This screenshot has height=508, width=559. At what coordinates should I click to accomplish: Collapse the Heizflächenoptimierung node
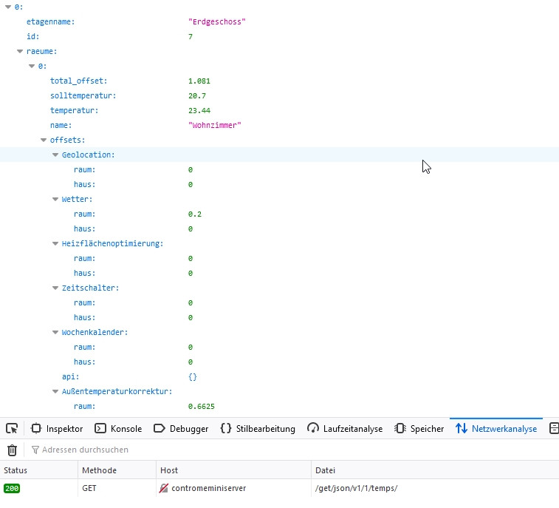click(x=55, y=244)
